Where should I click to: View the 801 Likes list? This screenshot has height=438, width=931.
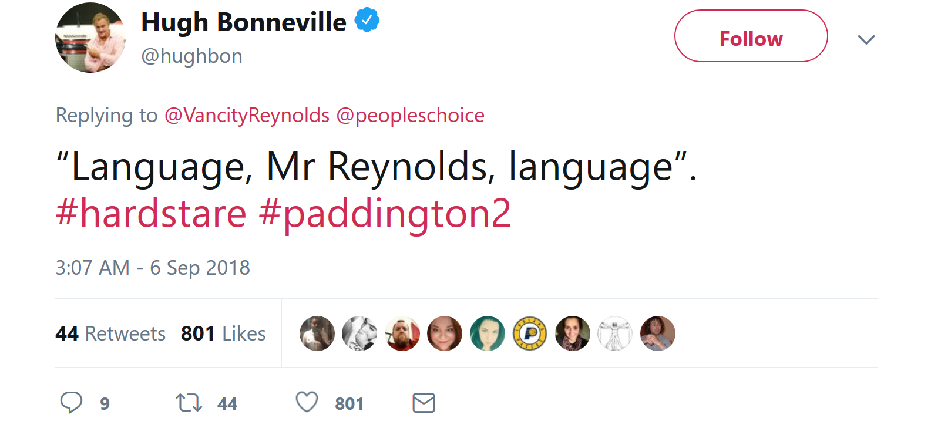point(223,333)
